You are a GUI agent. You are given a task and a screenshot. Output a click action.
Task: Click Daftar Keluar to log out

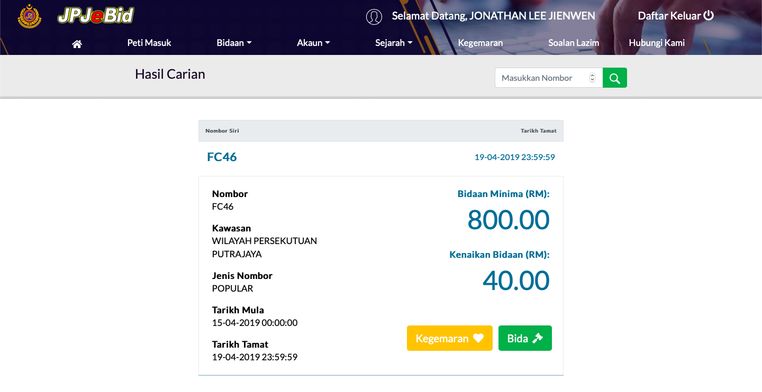(x=669, y=15)
